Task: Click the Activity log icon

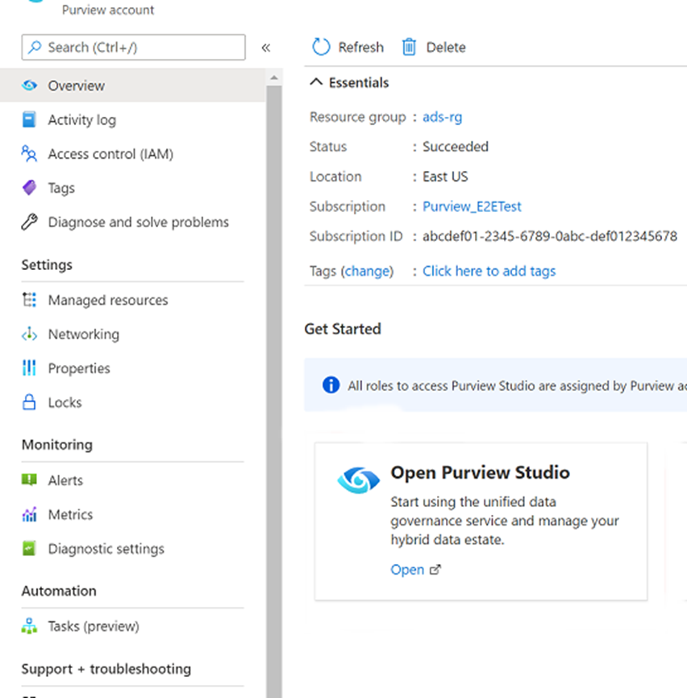Action: pyautogui.click(x=29, y=119)
